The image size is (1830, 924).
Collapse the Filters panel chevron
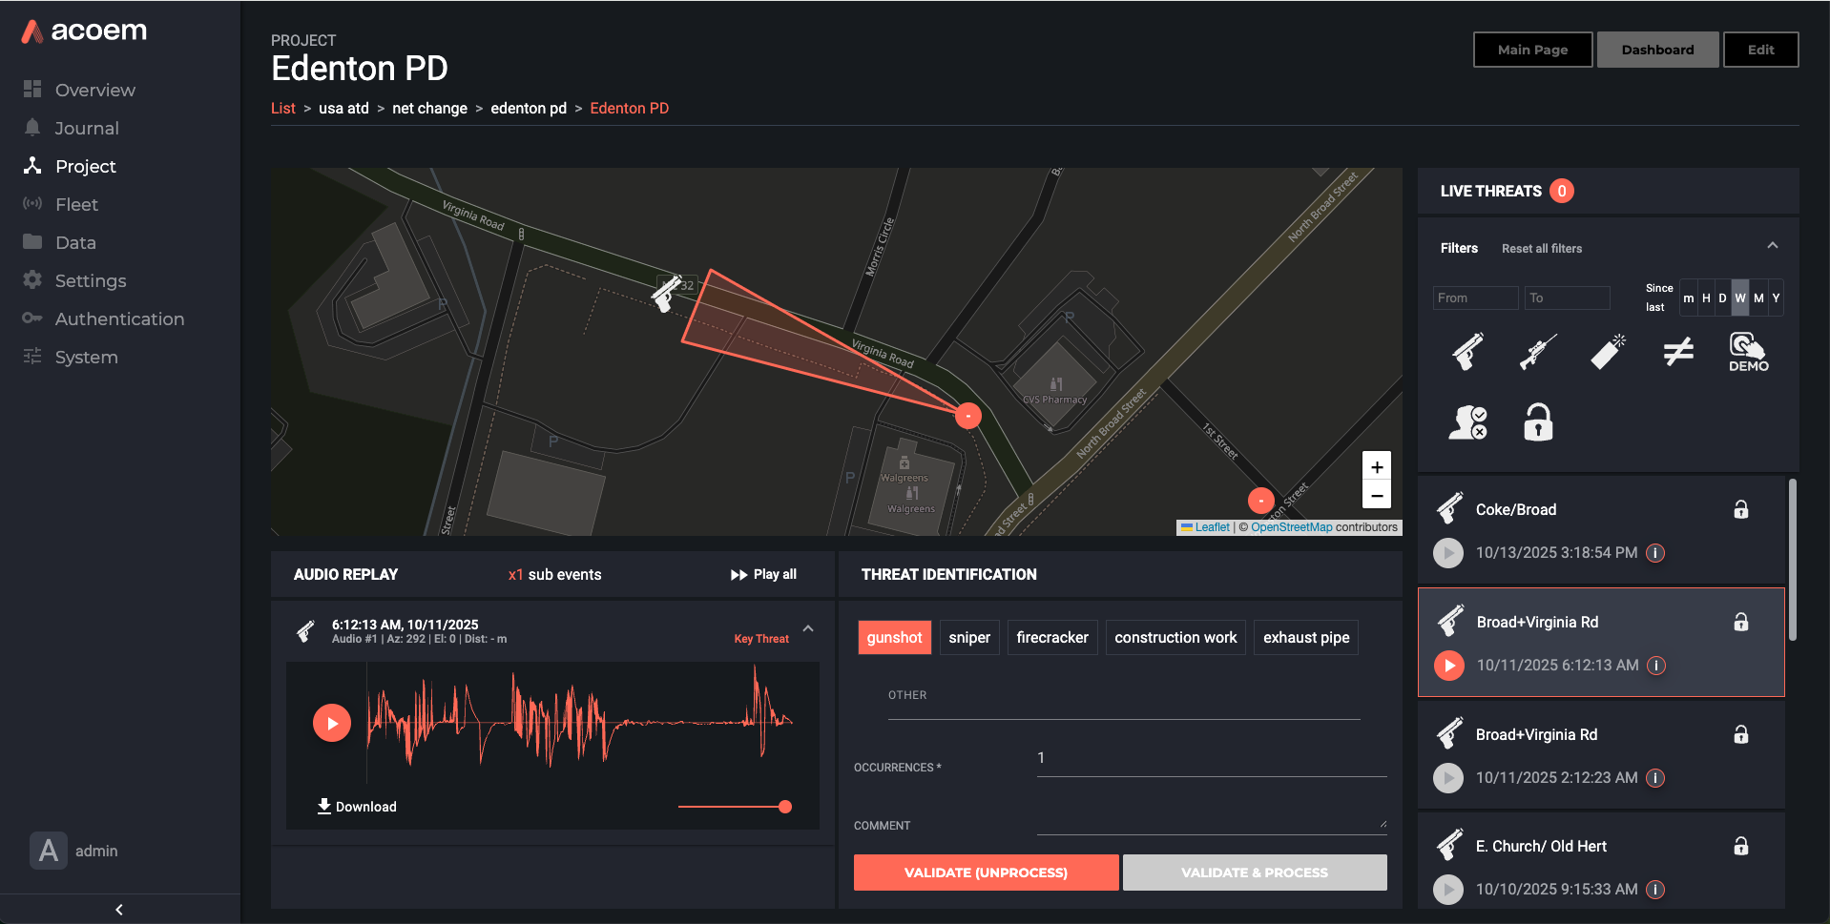coord(1773,245)
